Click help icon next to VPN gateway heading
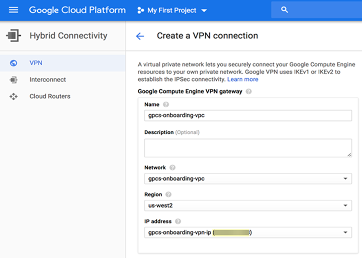The width and height of the screenshot is (362, 258). (249, 92)
